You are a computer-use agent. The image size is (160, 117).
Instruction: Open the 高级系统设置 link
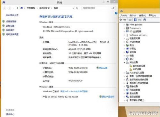tap(12, 34)
